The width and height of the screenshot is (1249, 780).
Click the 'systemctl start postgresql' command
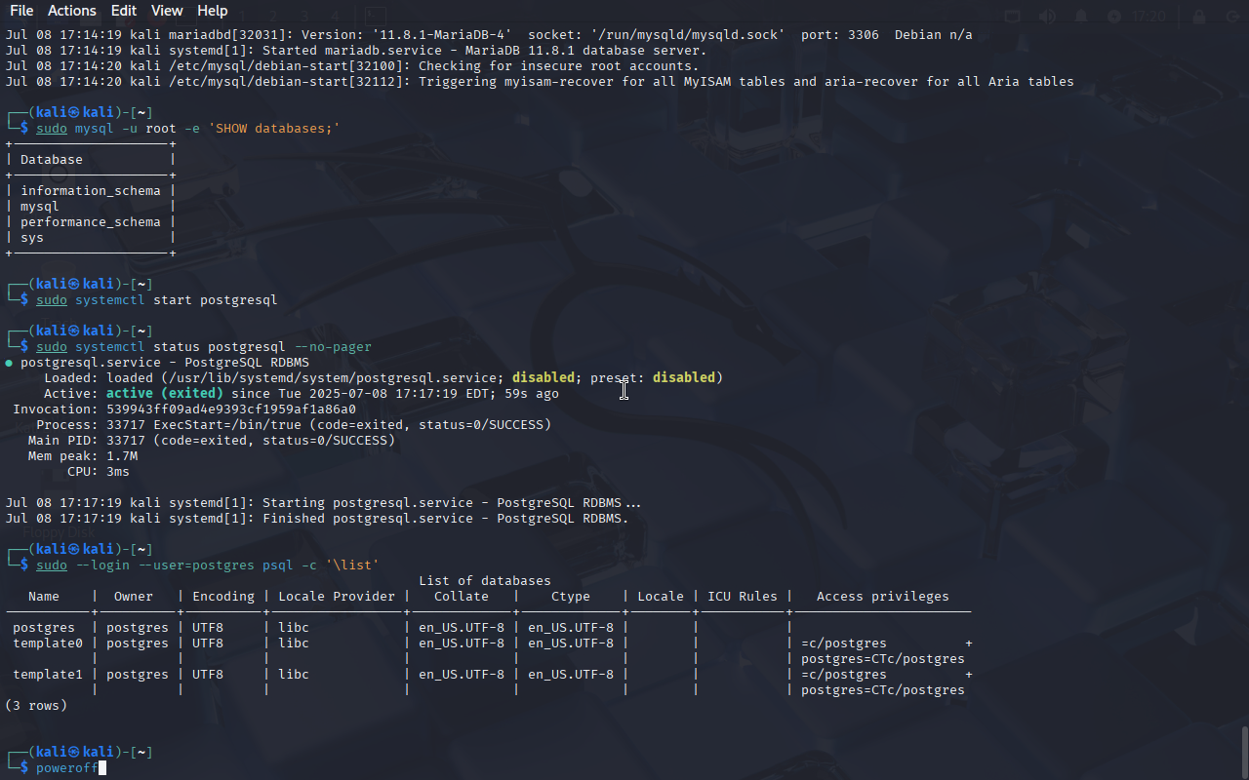[177, 300]
